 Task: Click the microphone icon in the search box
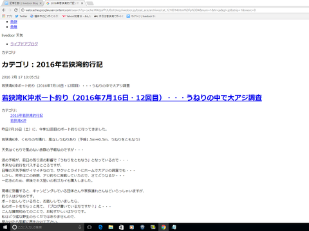click(x=80, y=227)
